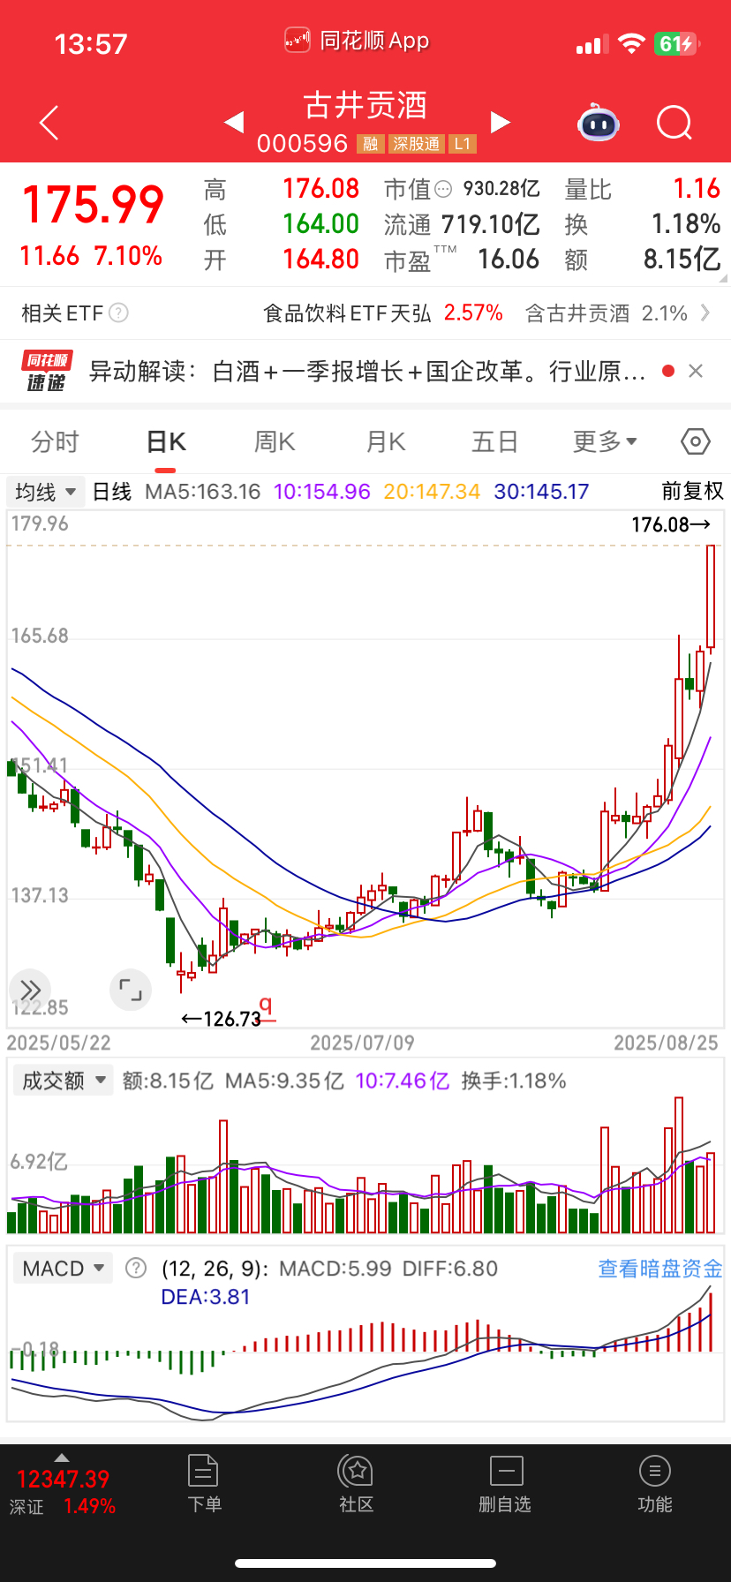Tap the orange 20:147.34 MA value

(x=432, y=492)
